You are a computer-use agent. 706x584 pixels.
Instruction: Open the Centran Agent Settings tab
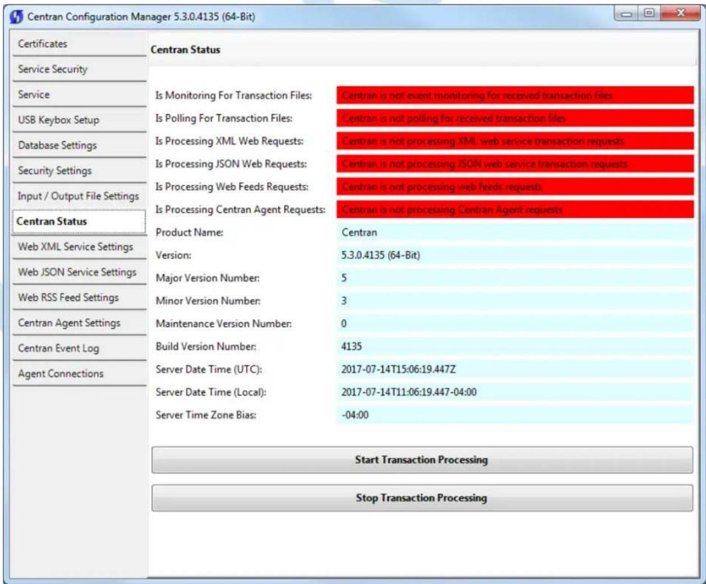[79, 323]
